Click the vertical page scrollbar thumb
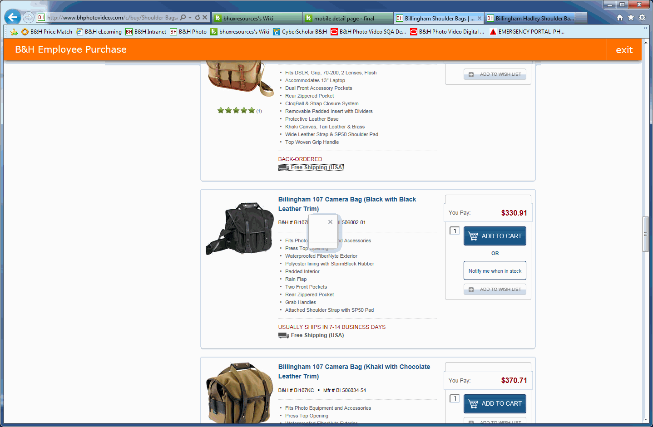This screenshot has height=427, width=653. [645, 234]
